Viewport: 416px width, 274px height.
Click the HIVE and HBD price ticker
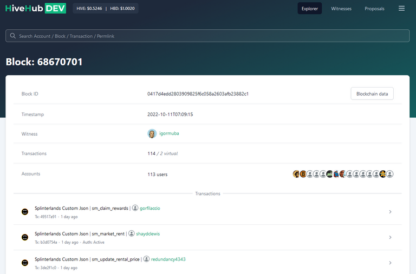point(106,9)
